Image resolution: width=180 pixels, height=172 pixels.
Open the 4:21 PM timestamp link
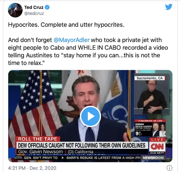tap(17, 168)
